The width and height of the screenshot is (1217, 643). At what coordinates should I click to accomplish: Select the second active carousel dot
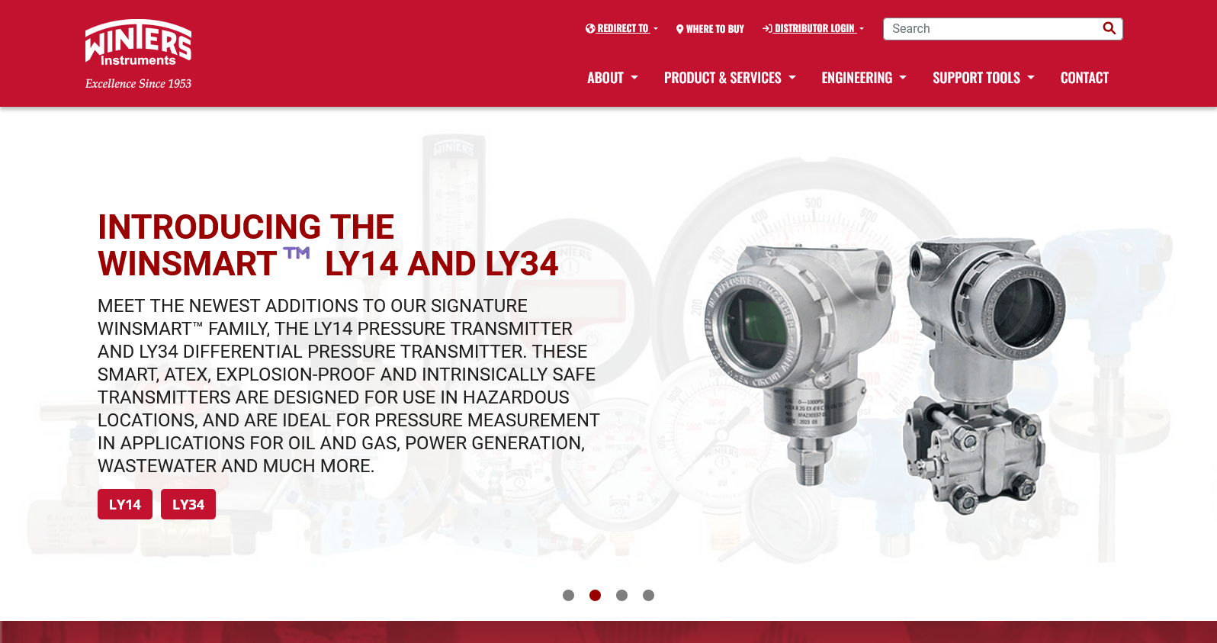(x=595, y=595)
